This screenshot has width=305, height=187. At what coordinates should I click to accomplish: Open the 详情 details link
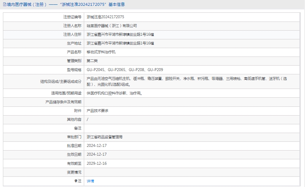[x=90, y=181]
